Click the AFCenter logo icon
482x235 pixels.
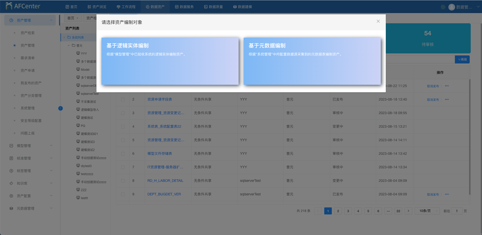[9, 6]
